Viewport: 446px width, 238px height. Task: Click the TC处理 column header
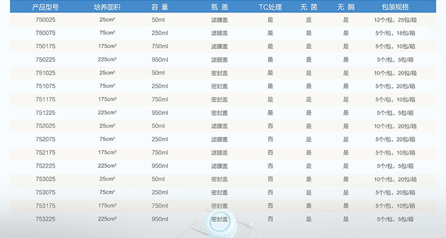coord(270,7)
